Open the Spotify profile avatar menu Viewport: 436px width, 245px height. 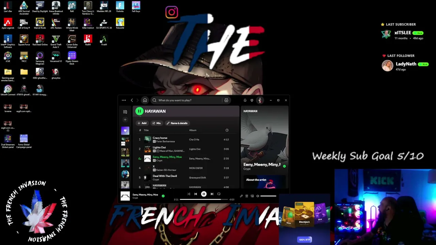260,100
